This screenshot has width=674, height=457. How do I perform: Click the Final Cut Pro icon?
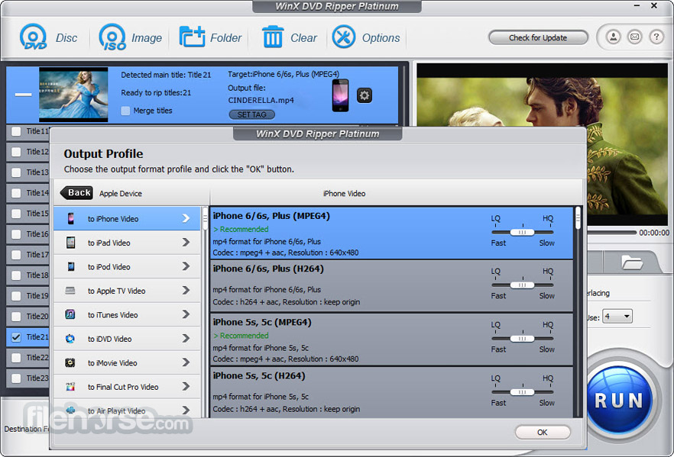tap(70, 387)
